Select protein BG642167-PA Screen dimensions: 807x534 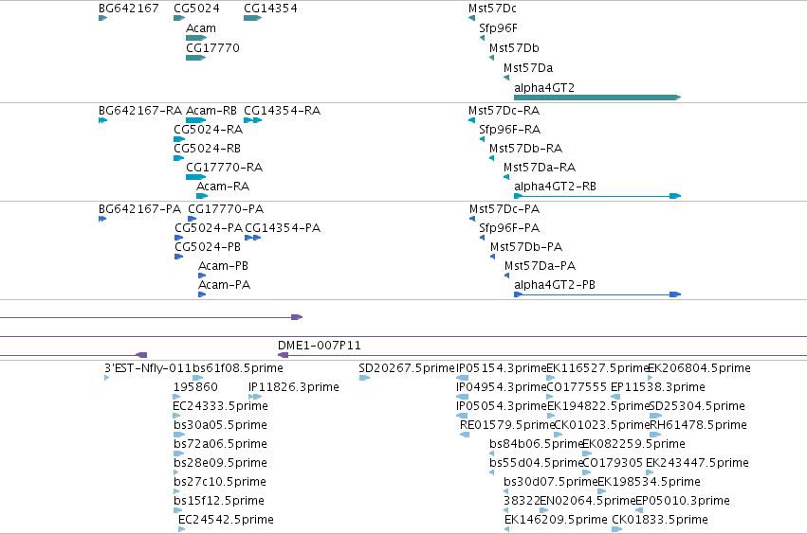coord(139,209)
